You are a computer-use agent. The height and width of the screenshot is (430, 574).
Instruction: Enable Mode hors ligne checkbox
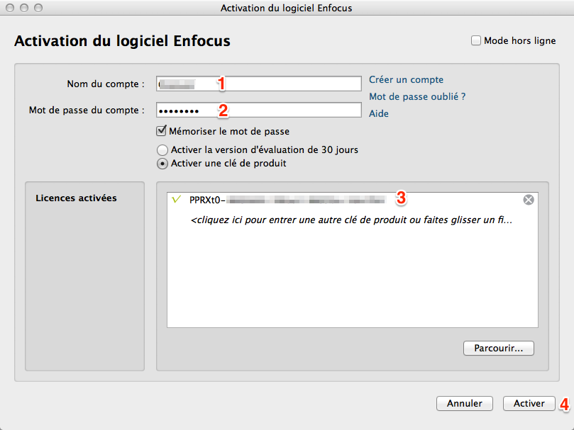tap(475, 40)
